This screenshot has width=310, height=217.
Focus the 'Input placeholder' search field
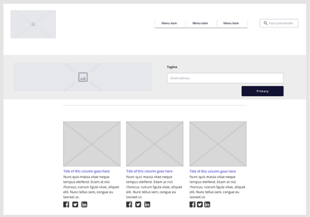click(x=279, y=23)
